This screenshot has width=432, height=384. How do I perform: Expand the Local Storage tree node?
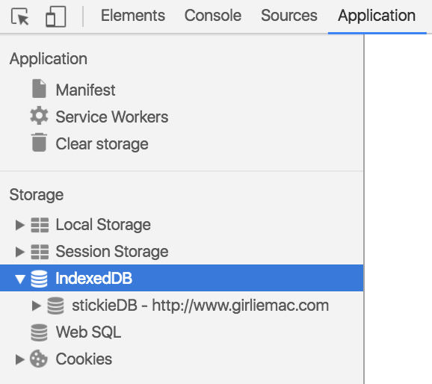[19, 225]
